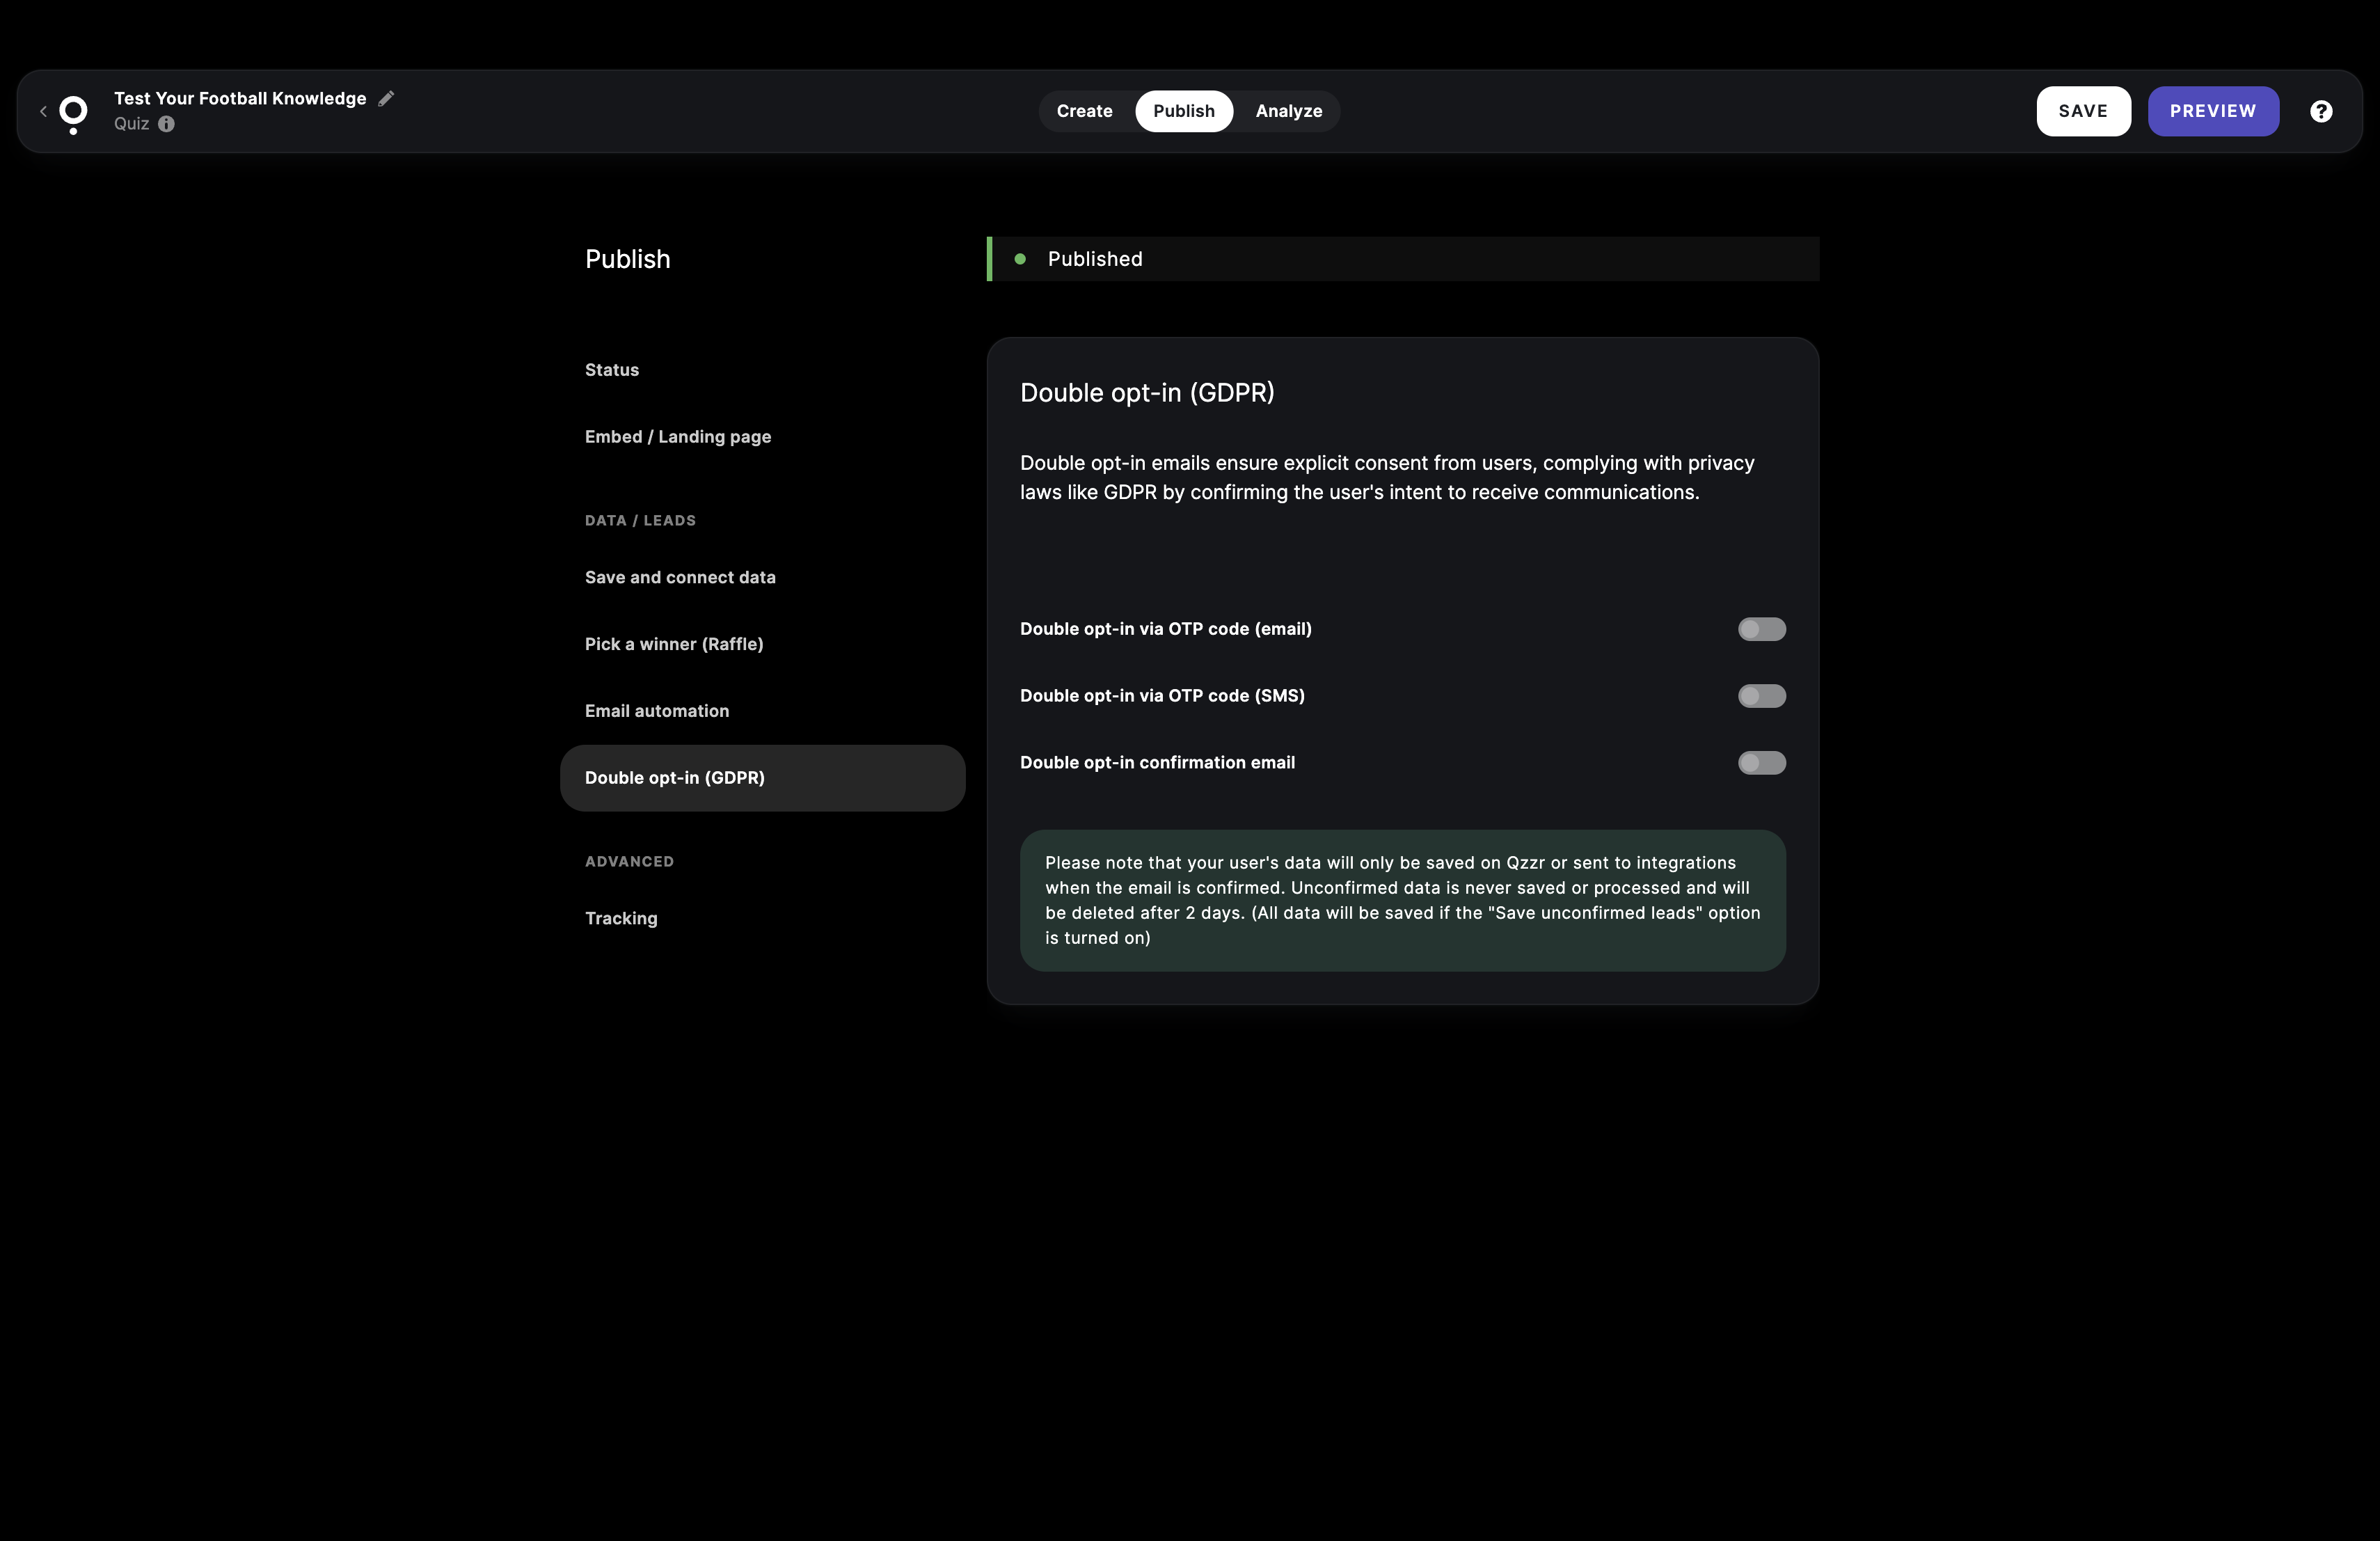This screenshot has width=2380, height=1541.
Task: Open Email automation settings
Action: click(x=656, y=711)
